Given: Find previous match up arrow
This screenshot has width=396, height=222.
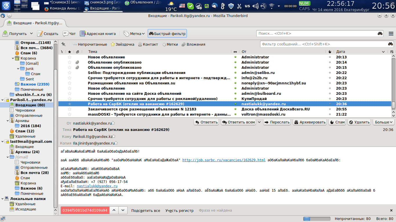Looking at the screenshot, I should pyautogui.click(x=114, y=210).
